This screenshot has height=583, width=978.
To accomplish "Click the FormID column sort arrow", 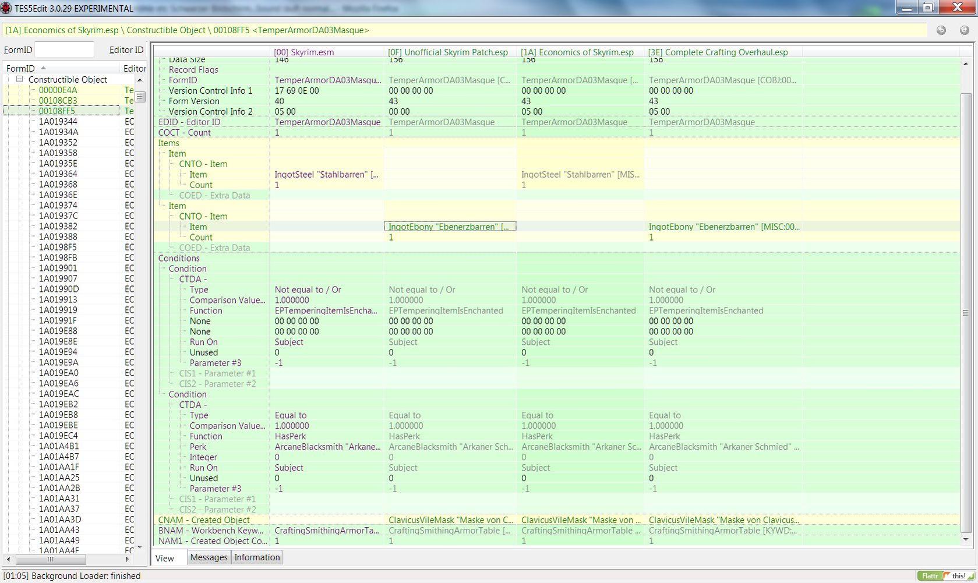I will 43,69.
